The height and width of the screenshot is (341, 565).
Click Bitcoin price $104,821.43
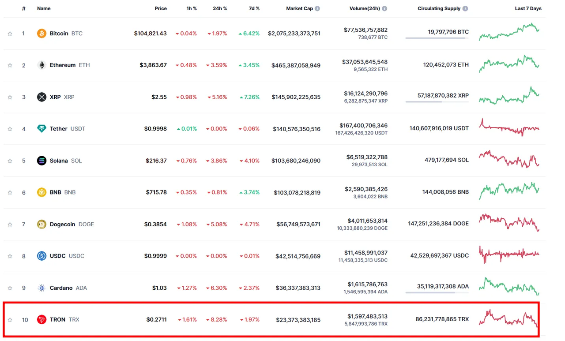pyautogui.click(x=151, y=34)
